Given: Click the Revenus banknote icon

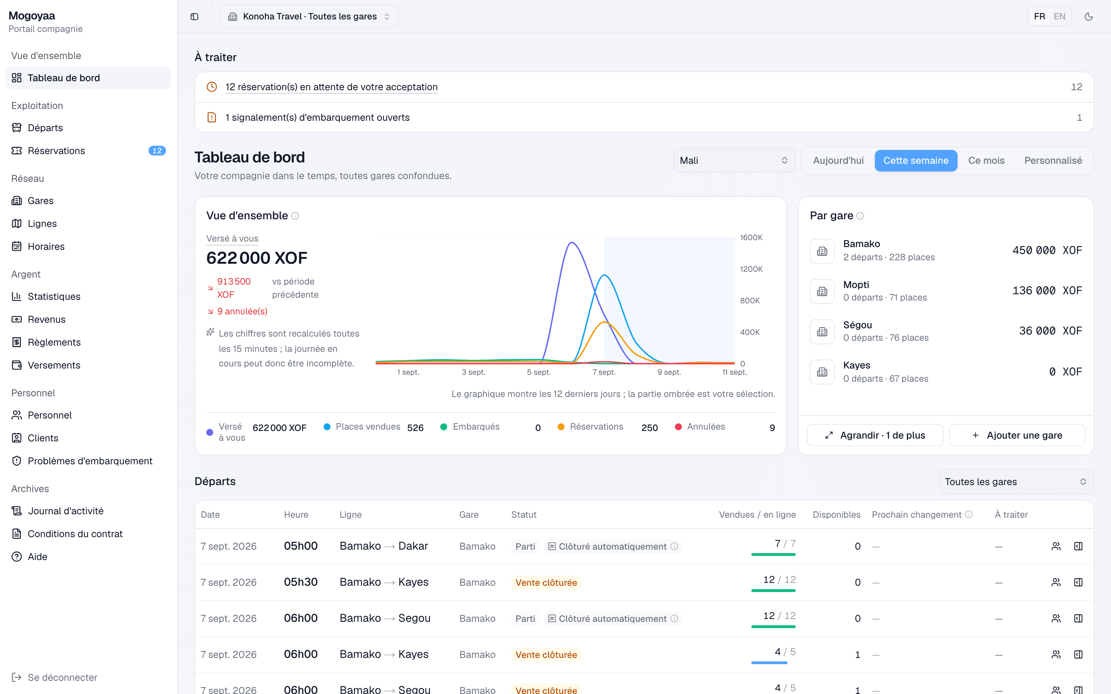Looking at the screenshot, I should (17, 320).
